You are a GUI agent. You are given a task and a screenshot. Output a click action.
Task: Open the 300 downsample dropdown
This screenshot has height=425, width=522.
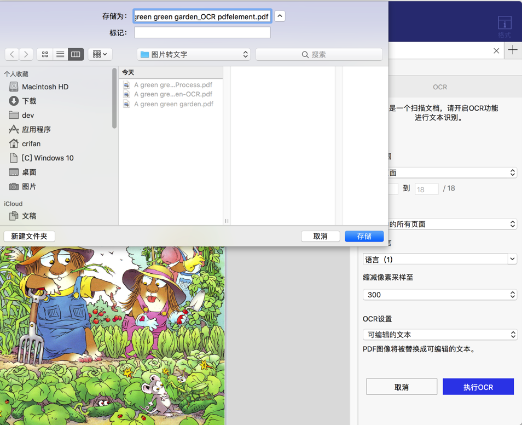[x=440, y=295]
